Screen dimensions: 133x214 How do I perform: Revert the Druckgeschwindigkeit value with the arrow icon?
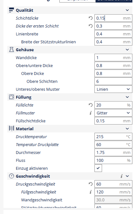tap(91, 184)
